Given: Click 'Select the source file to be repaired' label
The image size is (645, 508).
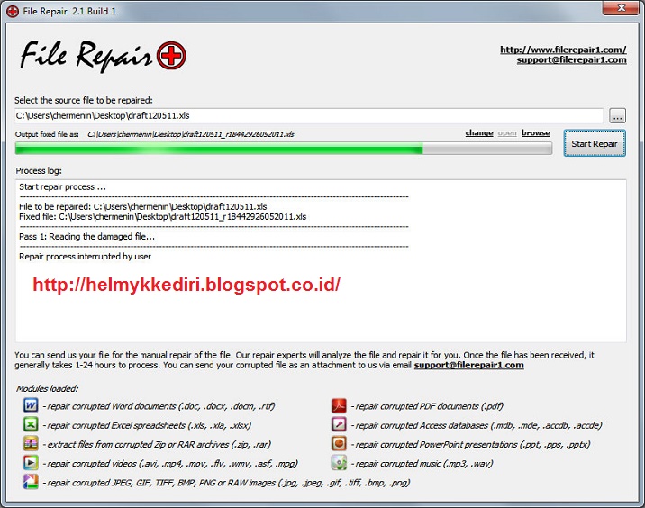Looking at the screenshot, I should [84, 100].
